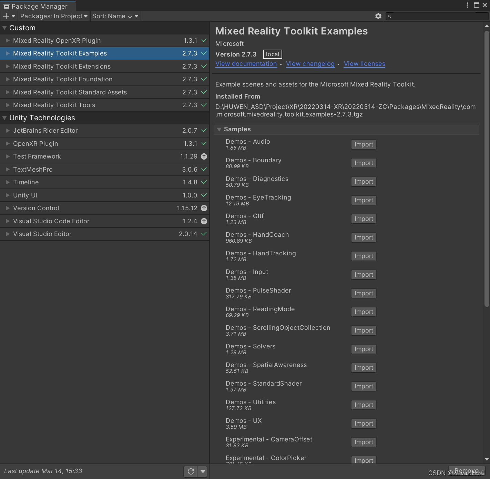Click update icon for Visual Studio Code Editor
Viewport: 490px width, 479px height.
[x=204, y=221]
